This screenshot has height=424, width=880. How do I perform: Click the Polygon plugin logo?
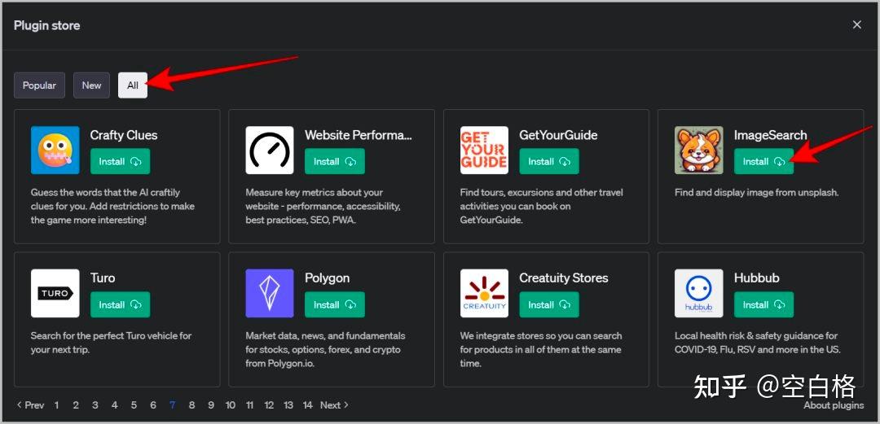coord(270,293)
